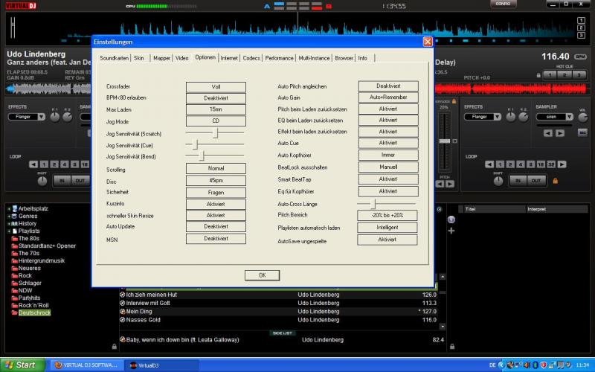Select the Mapper tab
595x372 pixels.
161,58
